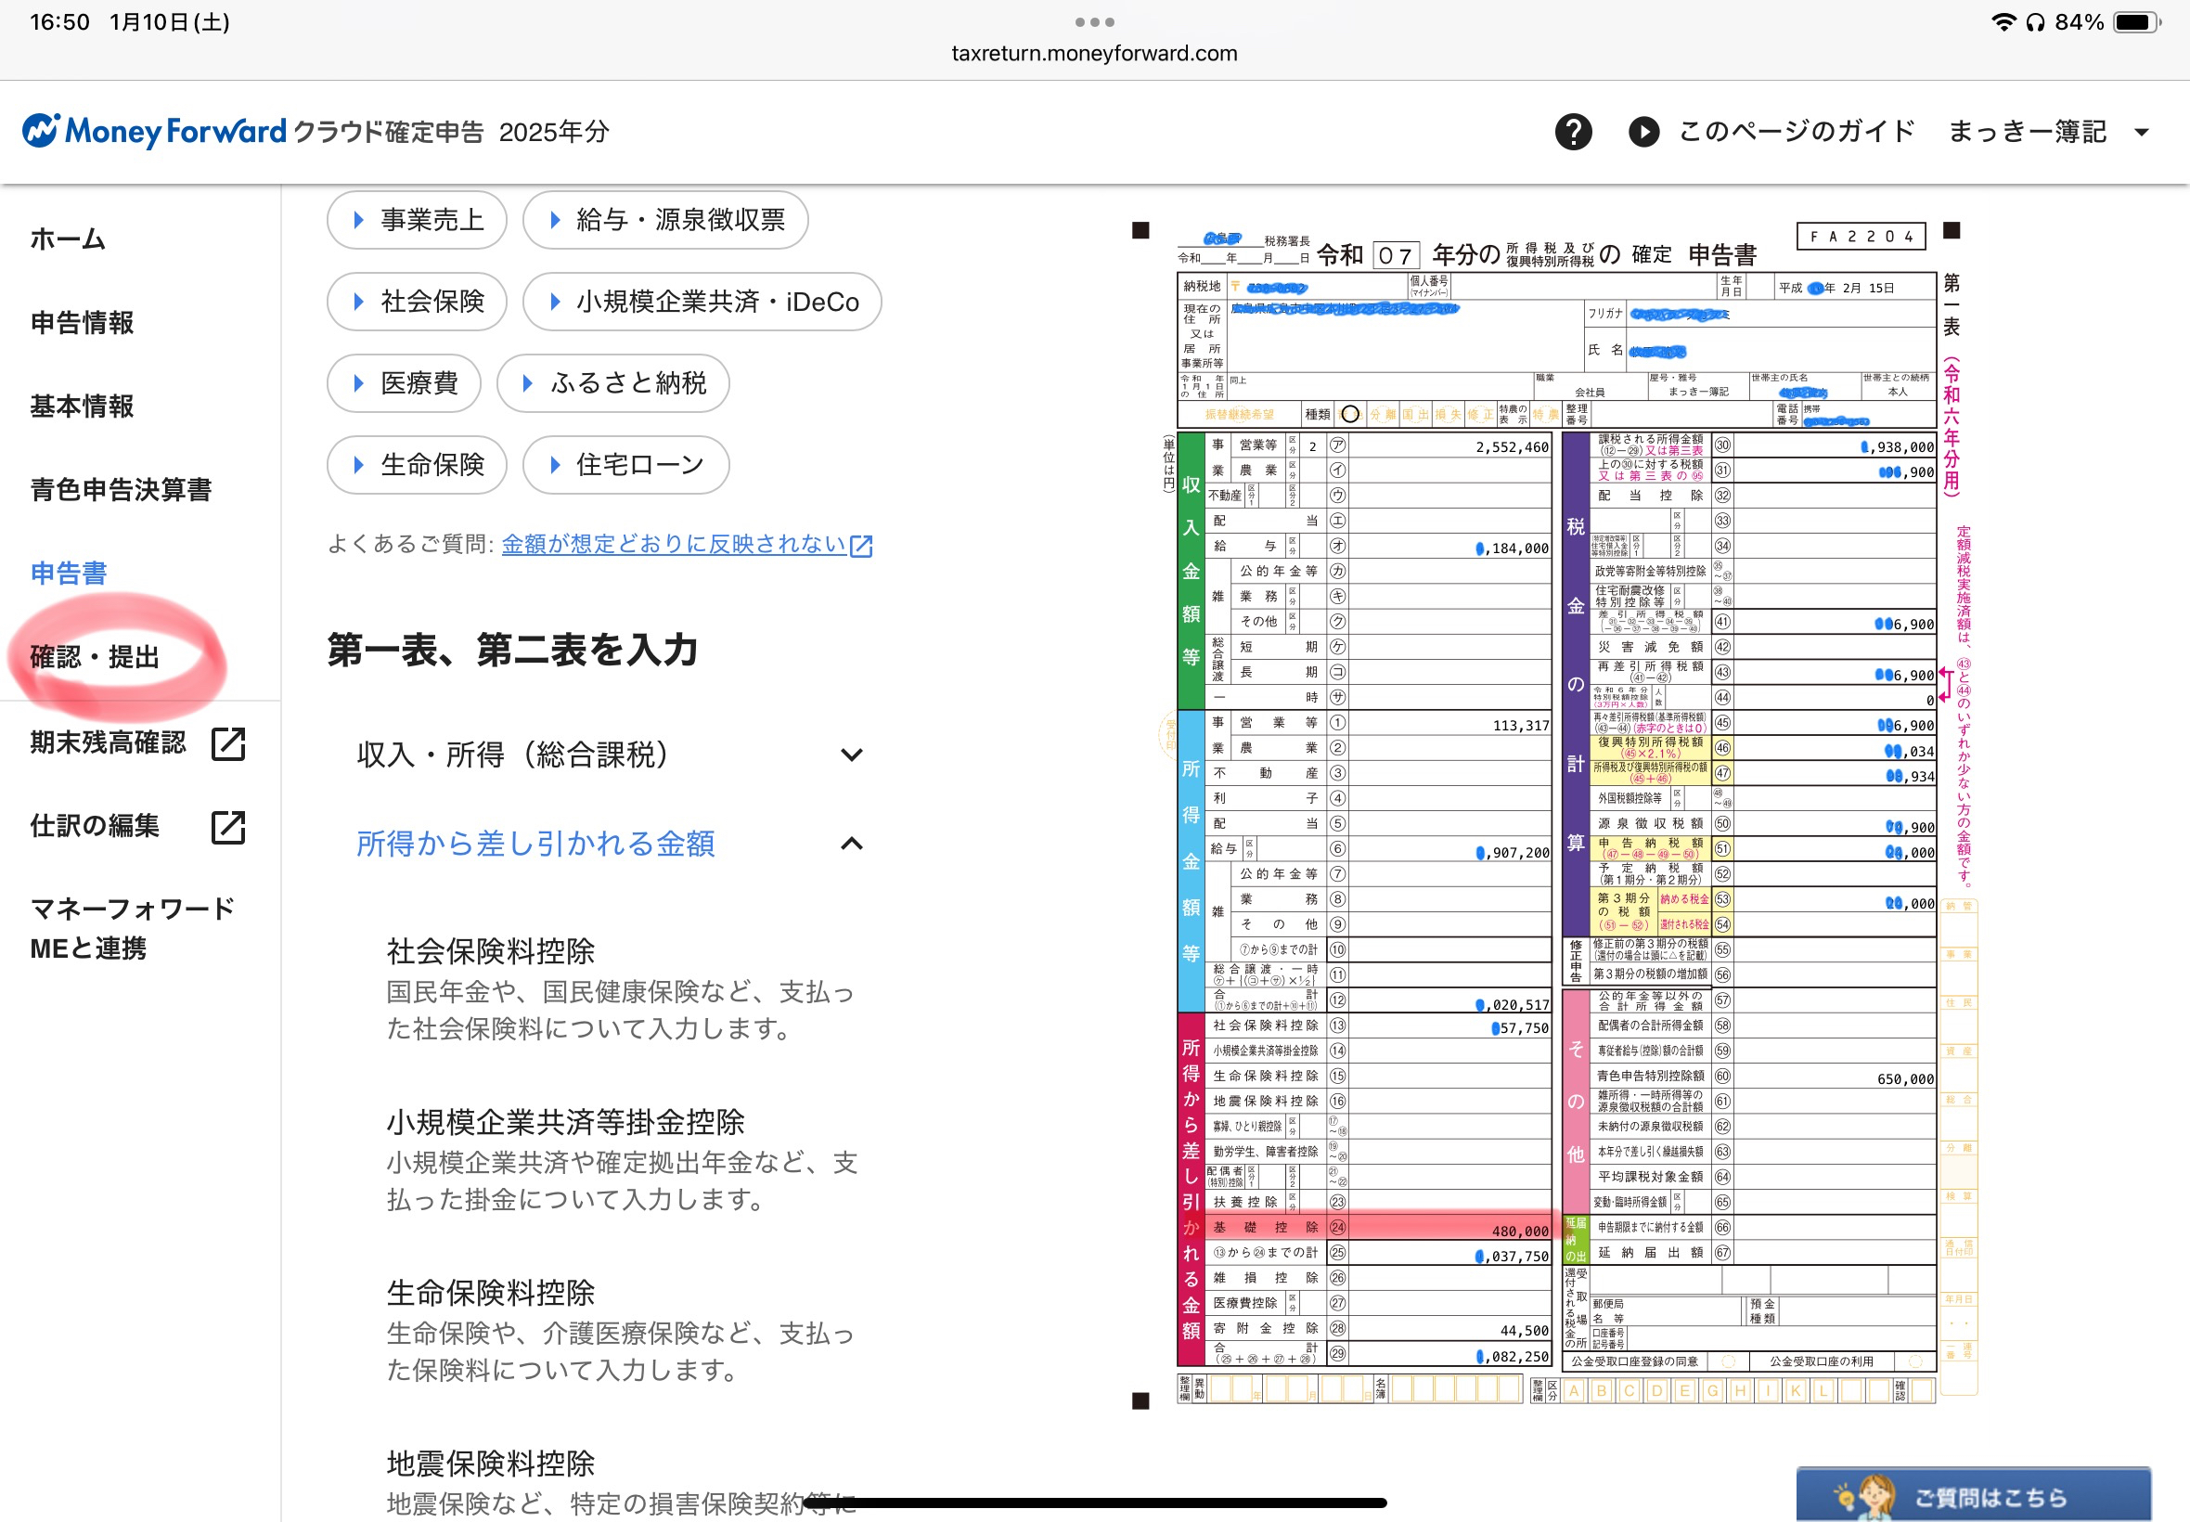Click the external link icon after the FAQ link
Viewport: 2190px width, 1522px height.
862,546
